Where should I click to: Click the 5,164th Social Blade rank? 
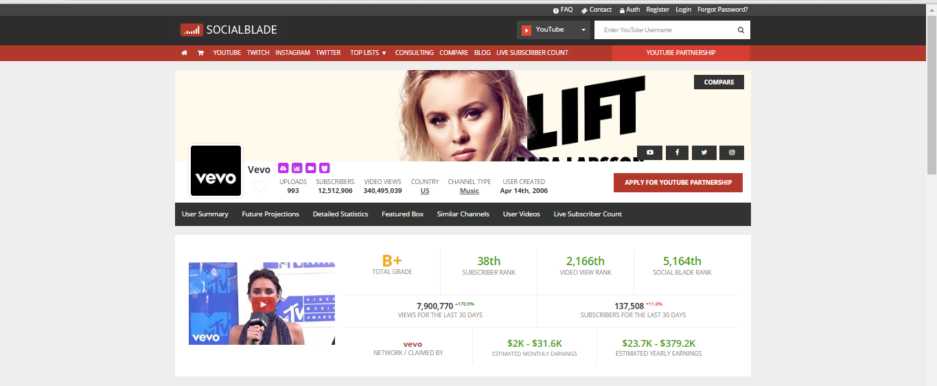[x=682, y=261]
